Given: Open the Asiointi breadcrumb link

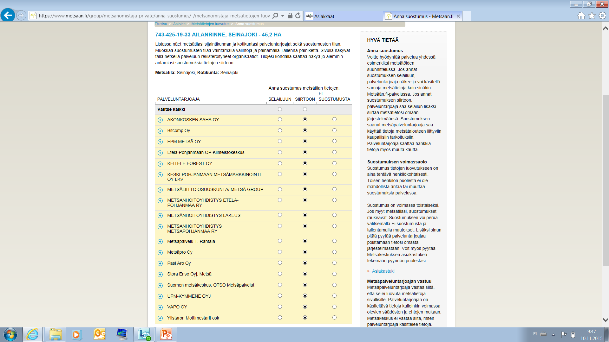Looking at the screenshot, I should (x=179, y=24).
